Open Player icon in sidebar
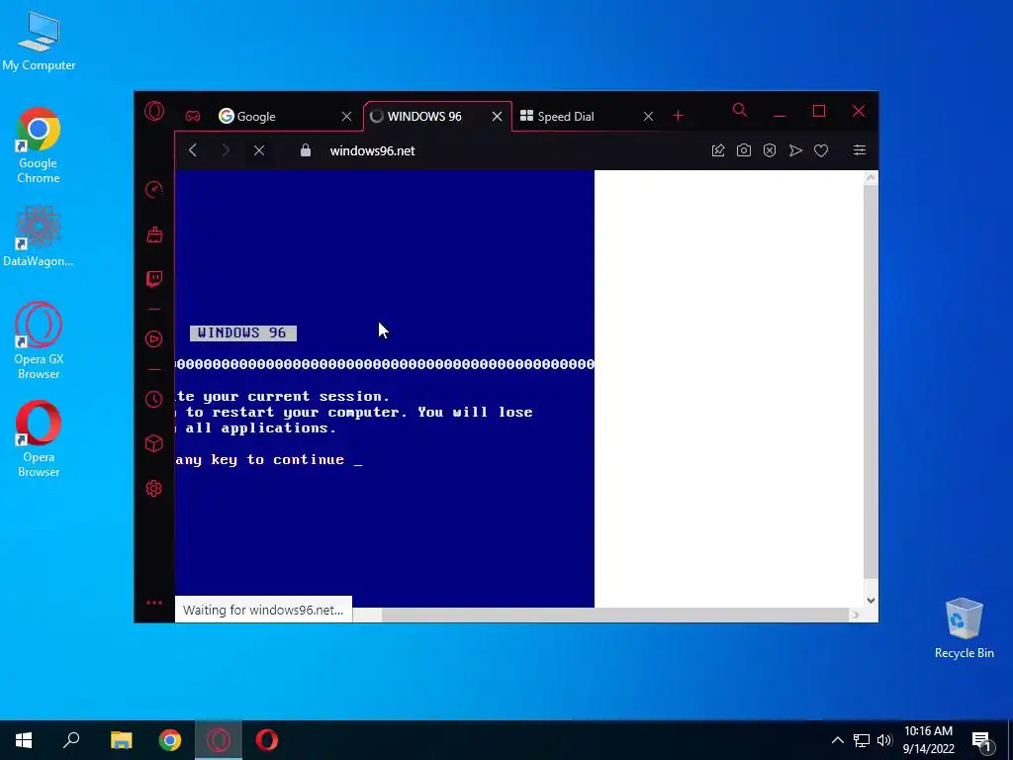 tap(153, 338)
